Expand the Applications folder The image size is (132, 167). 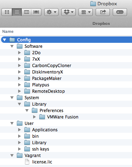coord(19,130)
